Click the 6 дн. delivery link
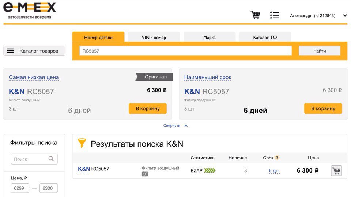The image size is (351, 197). pos(274,171)
